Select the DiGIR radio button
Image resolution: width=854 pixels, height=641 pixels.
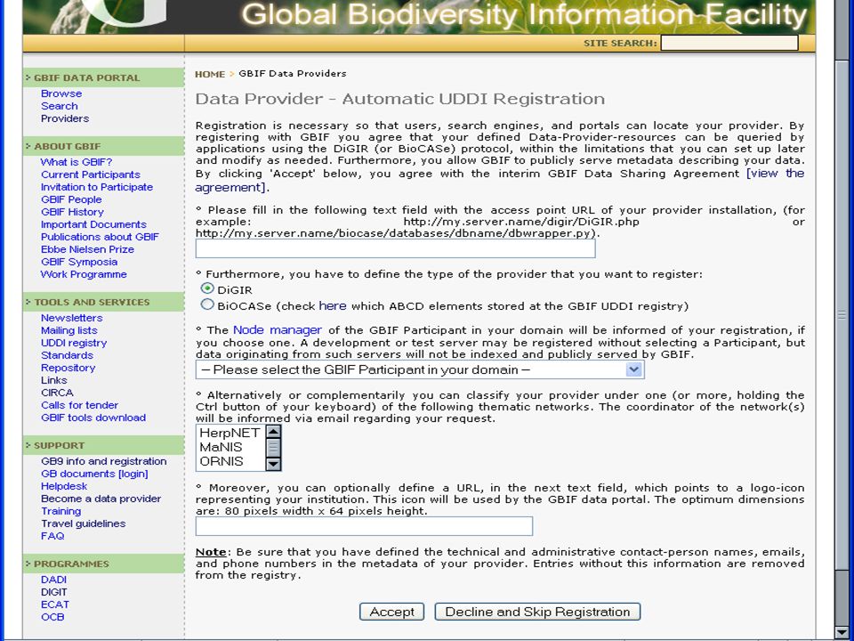207,288
